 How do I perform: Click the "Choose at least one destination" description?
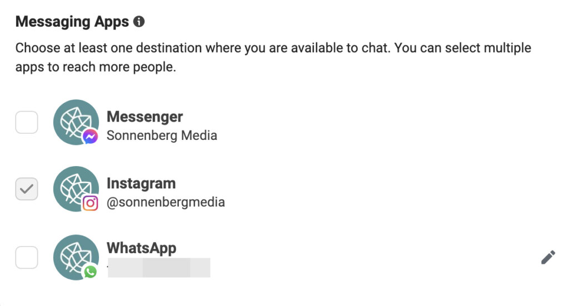273,48
